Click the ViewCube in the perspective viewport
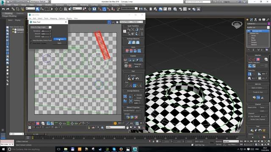This screenshot has width=271, height=152. click(237, 25)
